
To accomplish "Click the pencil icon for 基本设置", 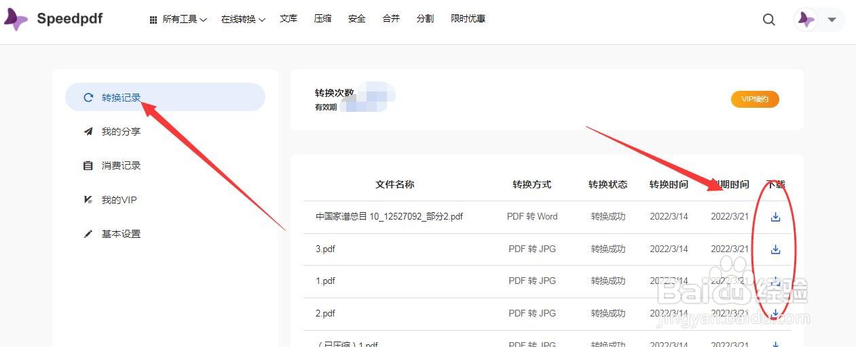I will tap(88, 234).
